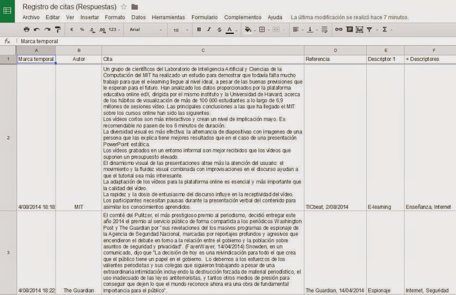456x295 pixels.
Task: Select column B header
Action: (79, 50)
